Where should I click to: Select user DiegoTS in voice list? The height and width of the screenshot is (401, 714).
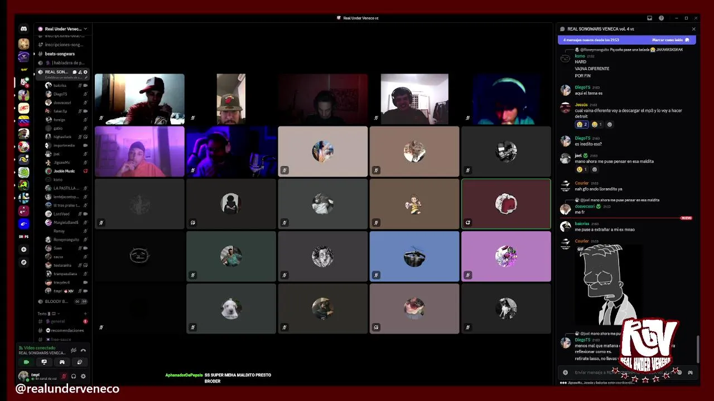(x=66, y=94)
